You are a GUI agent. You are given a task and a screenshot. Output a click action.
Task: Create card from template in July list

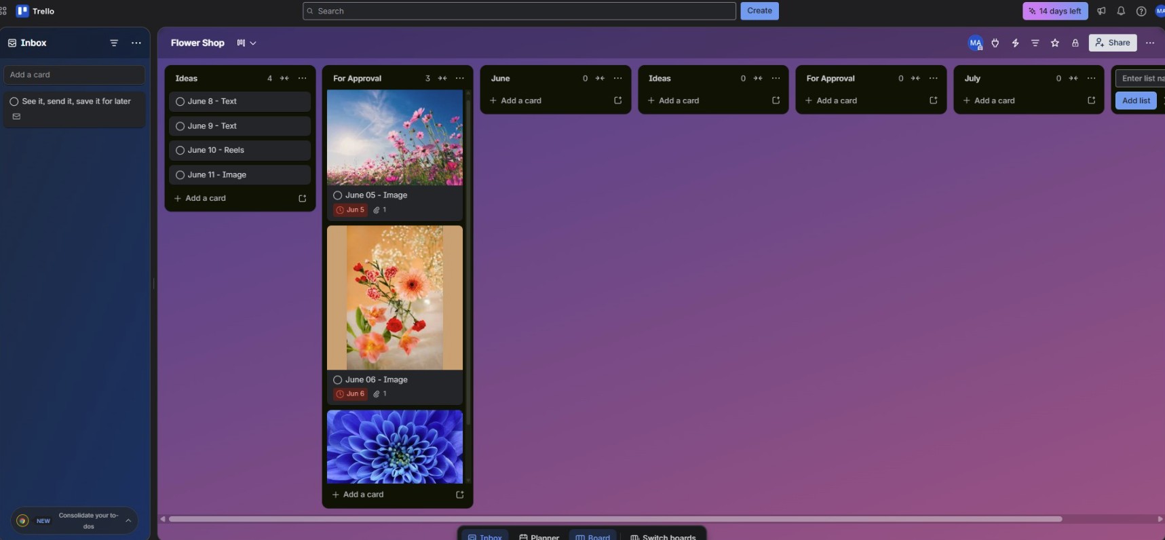pos(1091,100)
